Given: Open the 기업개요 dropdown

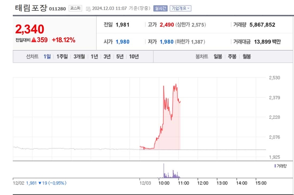Looking at the screenshot, I should pos(180,8).
